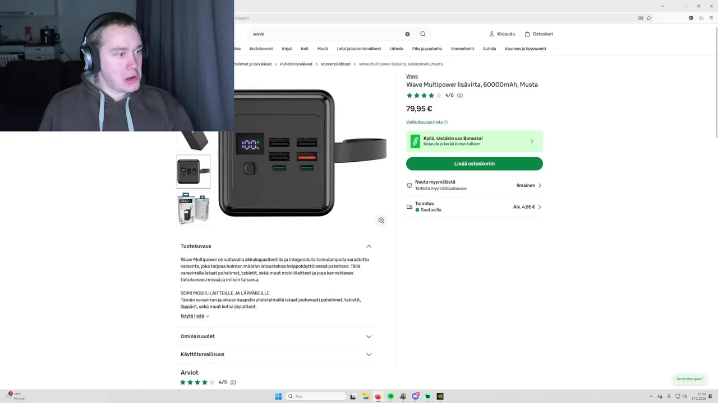This screenshot has height=403, width=718.
Task: Click the taskbar search box
Action: pos(316,396)
